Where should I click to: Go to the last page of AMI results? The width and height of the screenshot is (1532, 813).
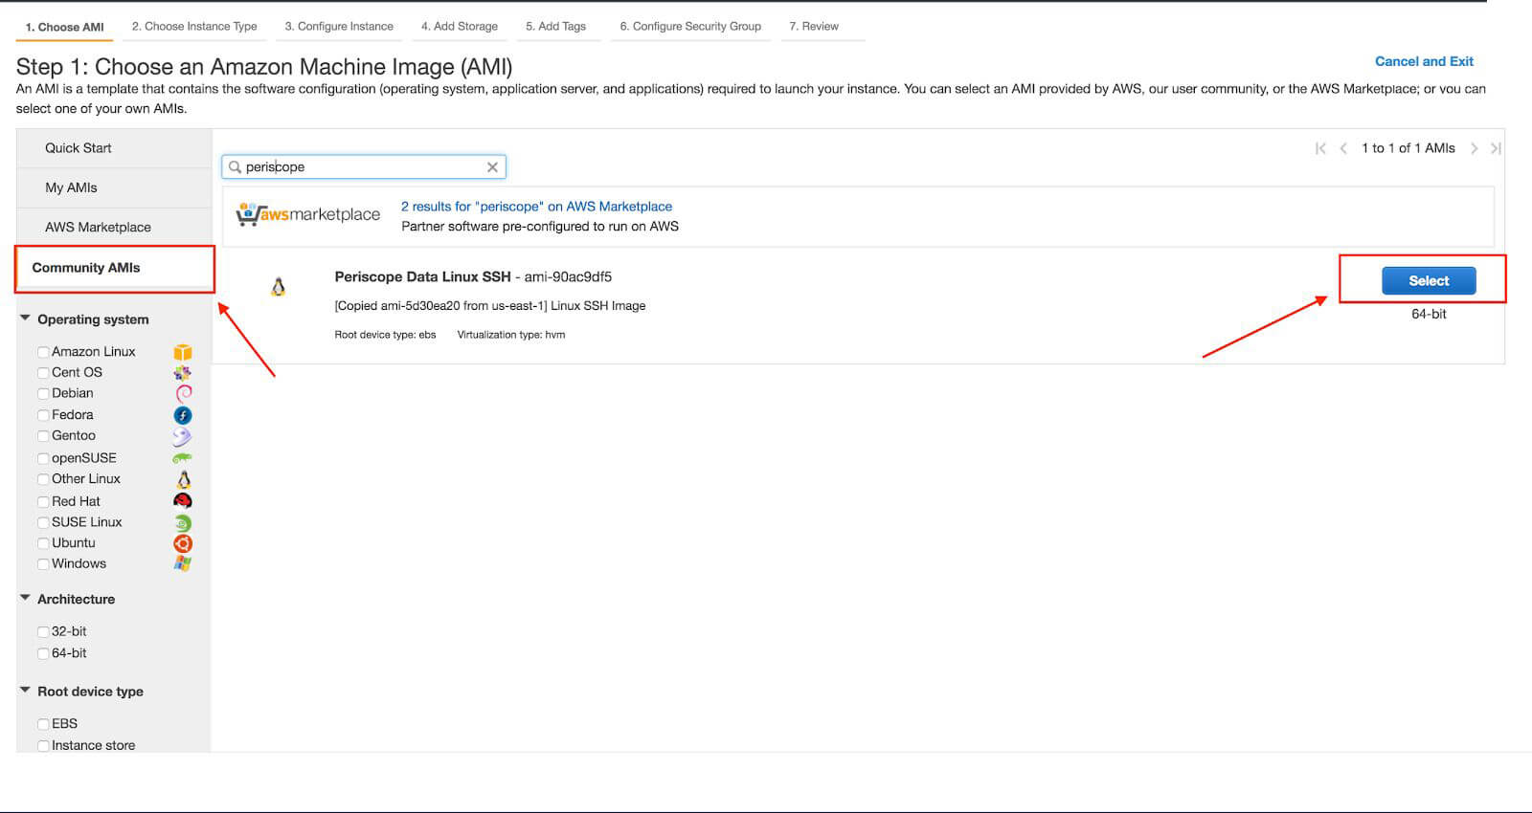click(x=1496, y=148)
